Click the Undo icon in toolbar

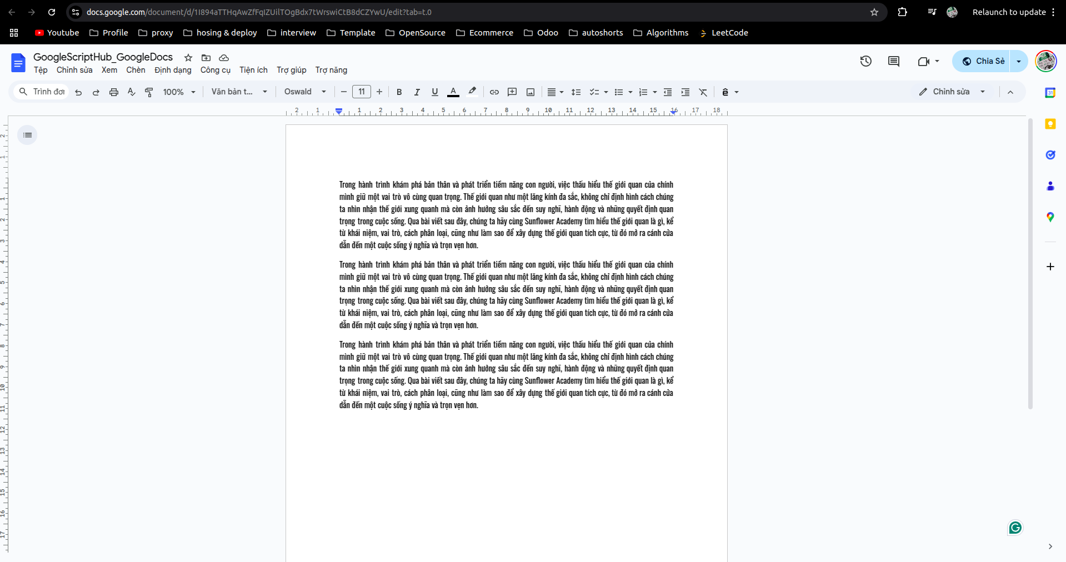(78, 92)
